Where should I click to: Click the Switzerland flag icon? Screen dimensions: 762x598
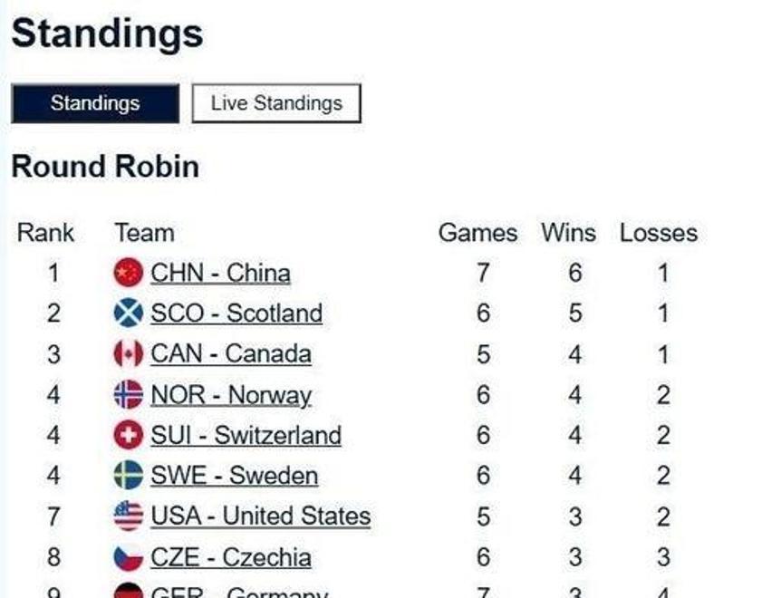tap(129, 436)
